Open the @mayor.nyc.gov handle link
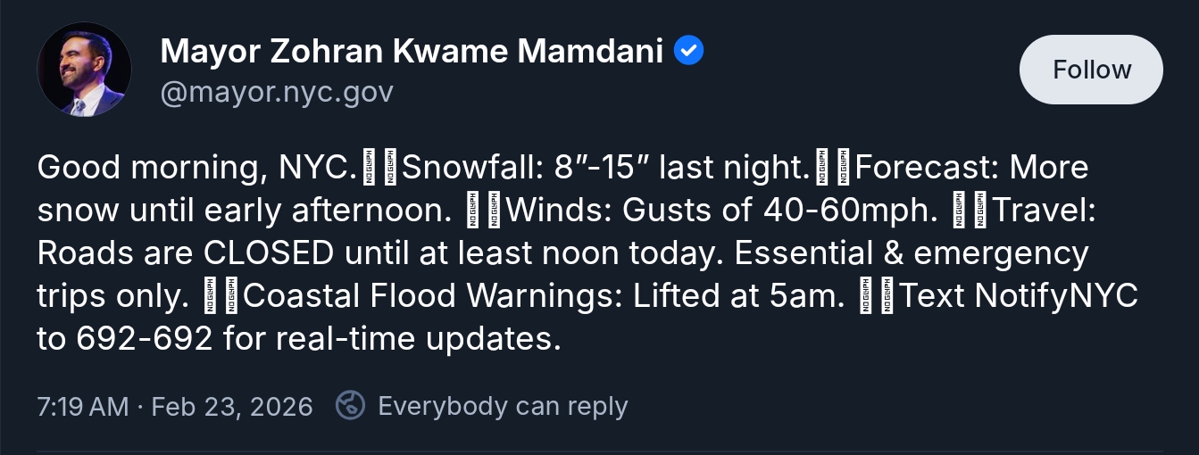This screenshot has height=455, width=1199. [x=277, y=91]
